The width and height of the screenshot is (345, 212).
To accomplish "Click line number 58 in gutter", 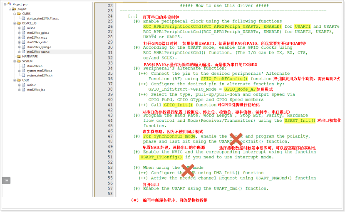I will pos(110,194).
